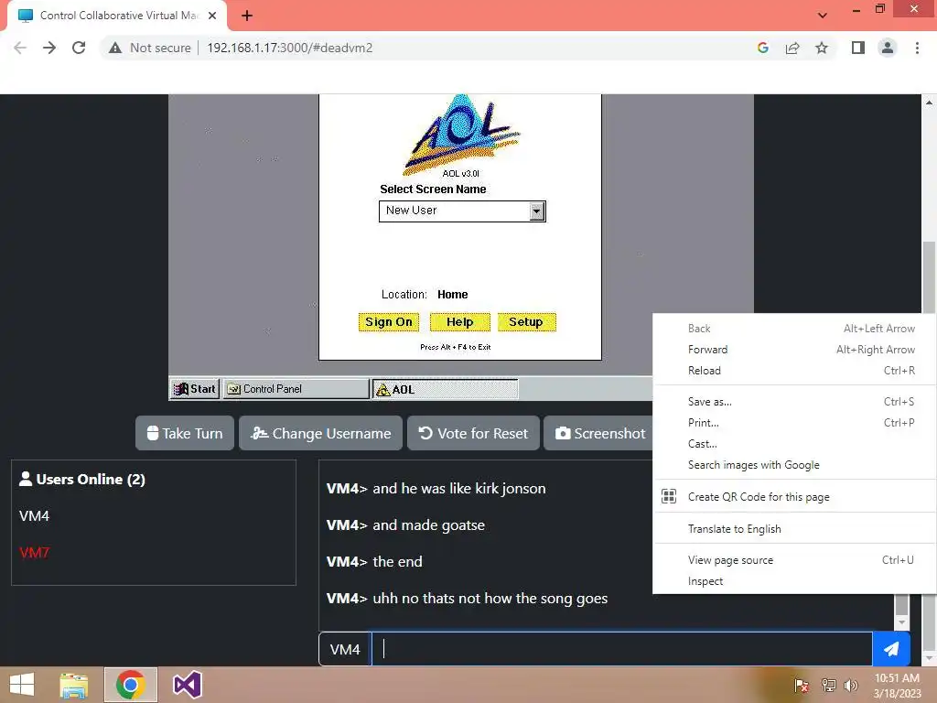Click the yellow Setup button in AOL
The image size is (937, 703).
(526, 321)
